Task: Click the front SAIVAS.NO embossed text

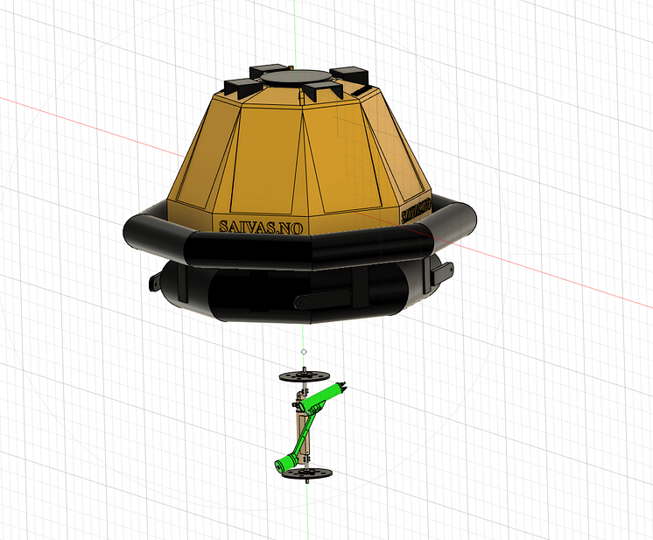Action: 261,228
